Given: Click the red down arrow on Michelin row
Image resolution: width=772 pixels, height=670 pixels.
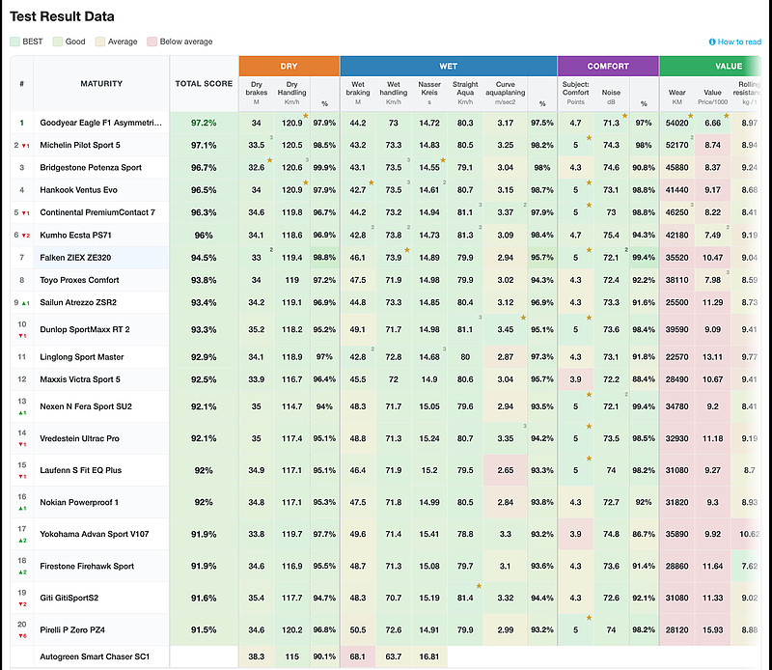Looking at the screenshot, I should 24,146.
